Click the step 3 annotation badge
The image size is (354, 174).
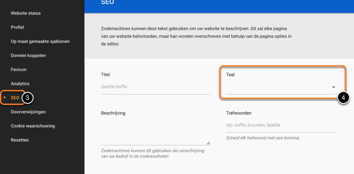pyautogui.click(x=27, y=98)
